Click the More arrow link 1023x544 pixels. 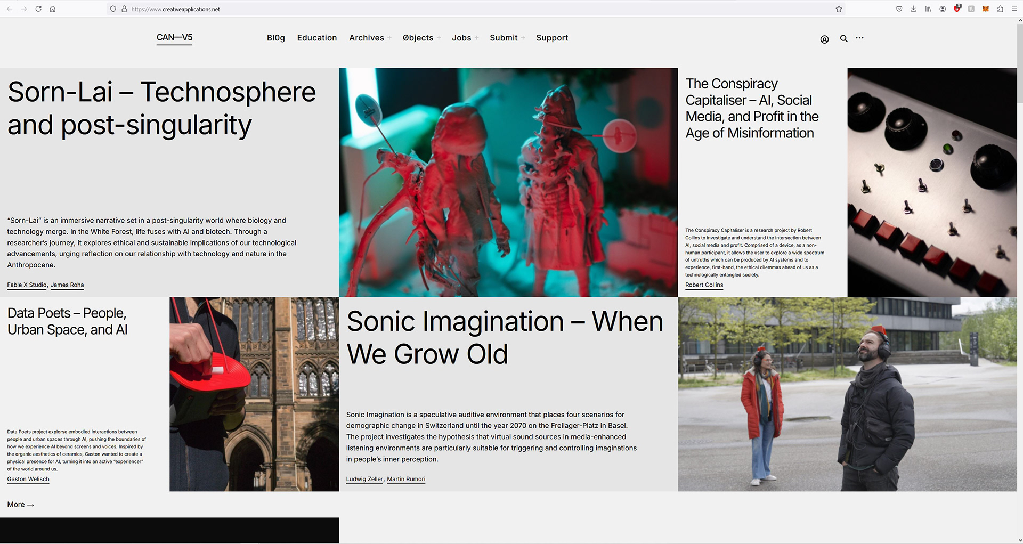pyautogui.click(x=20, y=504)
